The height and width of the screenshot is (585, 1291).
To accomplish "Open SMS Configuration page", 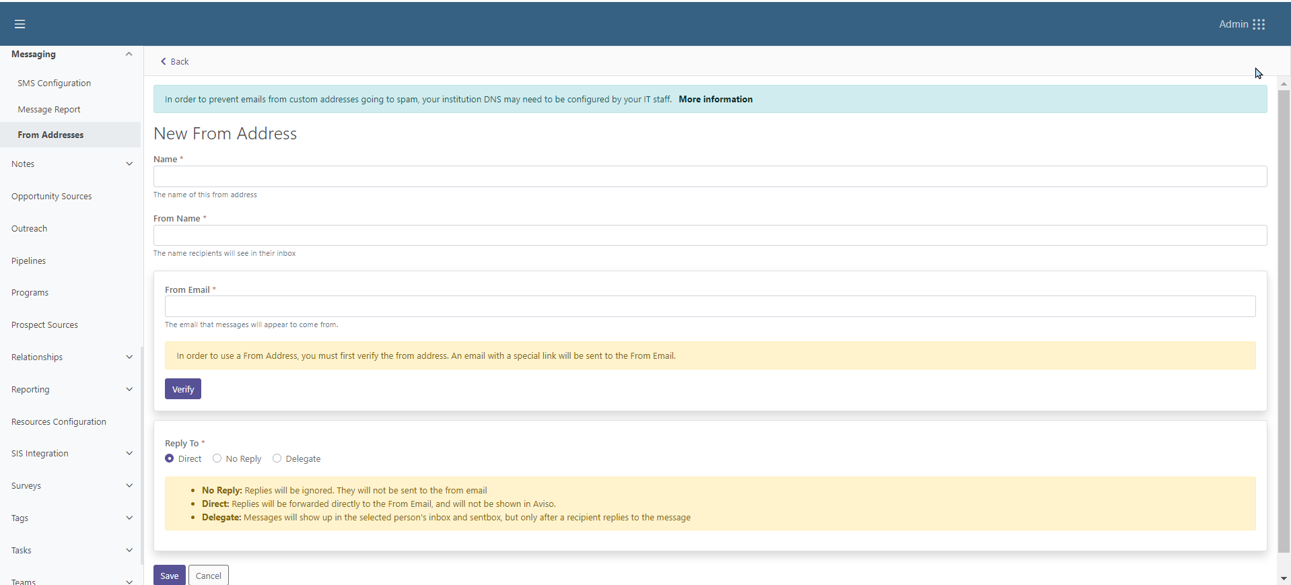I will coord(55,83).
